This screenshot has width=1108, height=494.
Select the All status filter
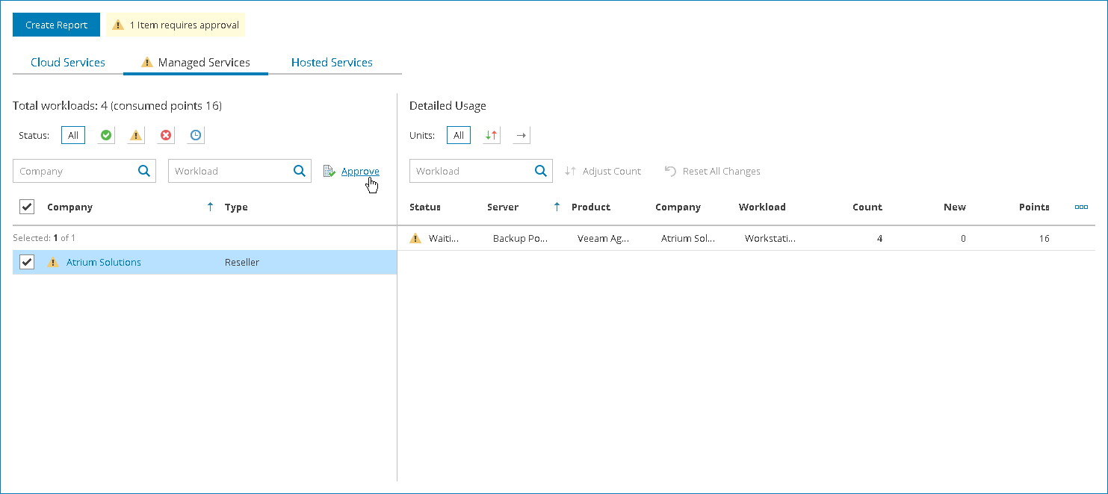[73, 135]
